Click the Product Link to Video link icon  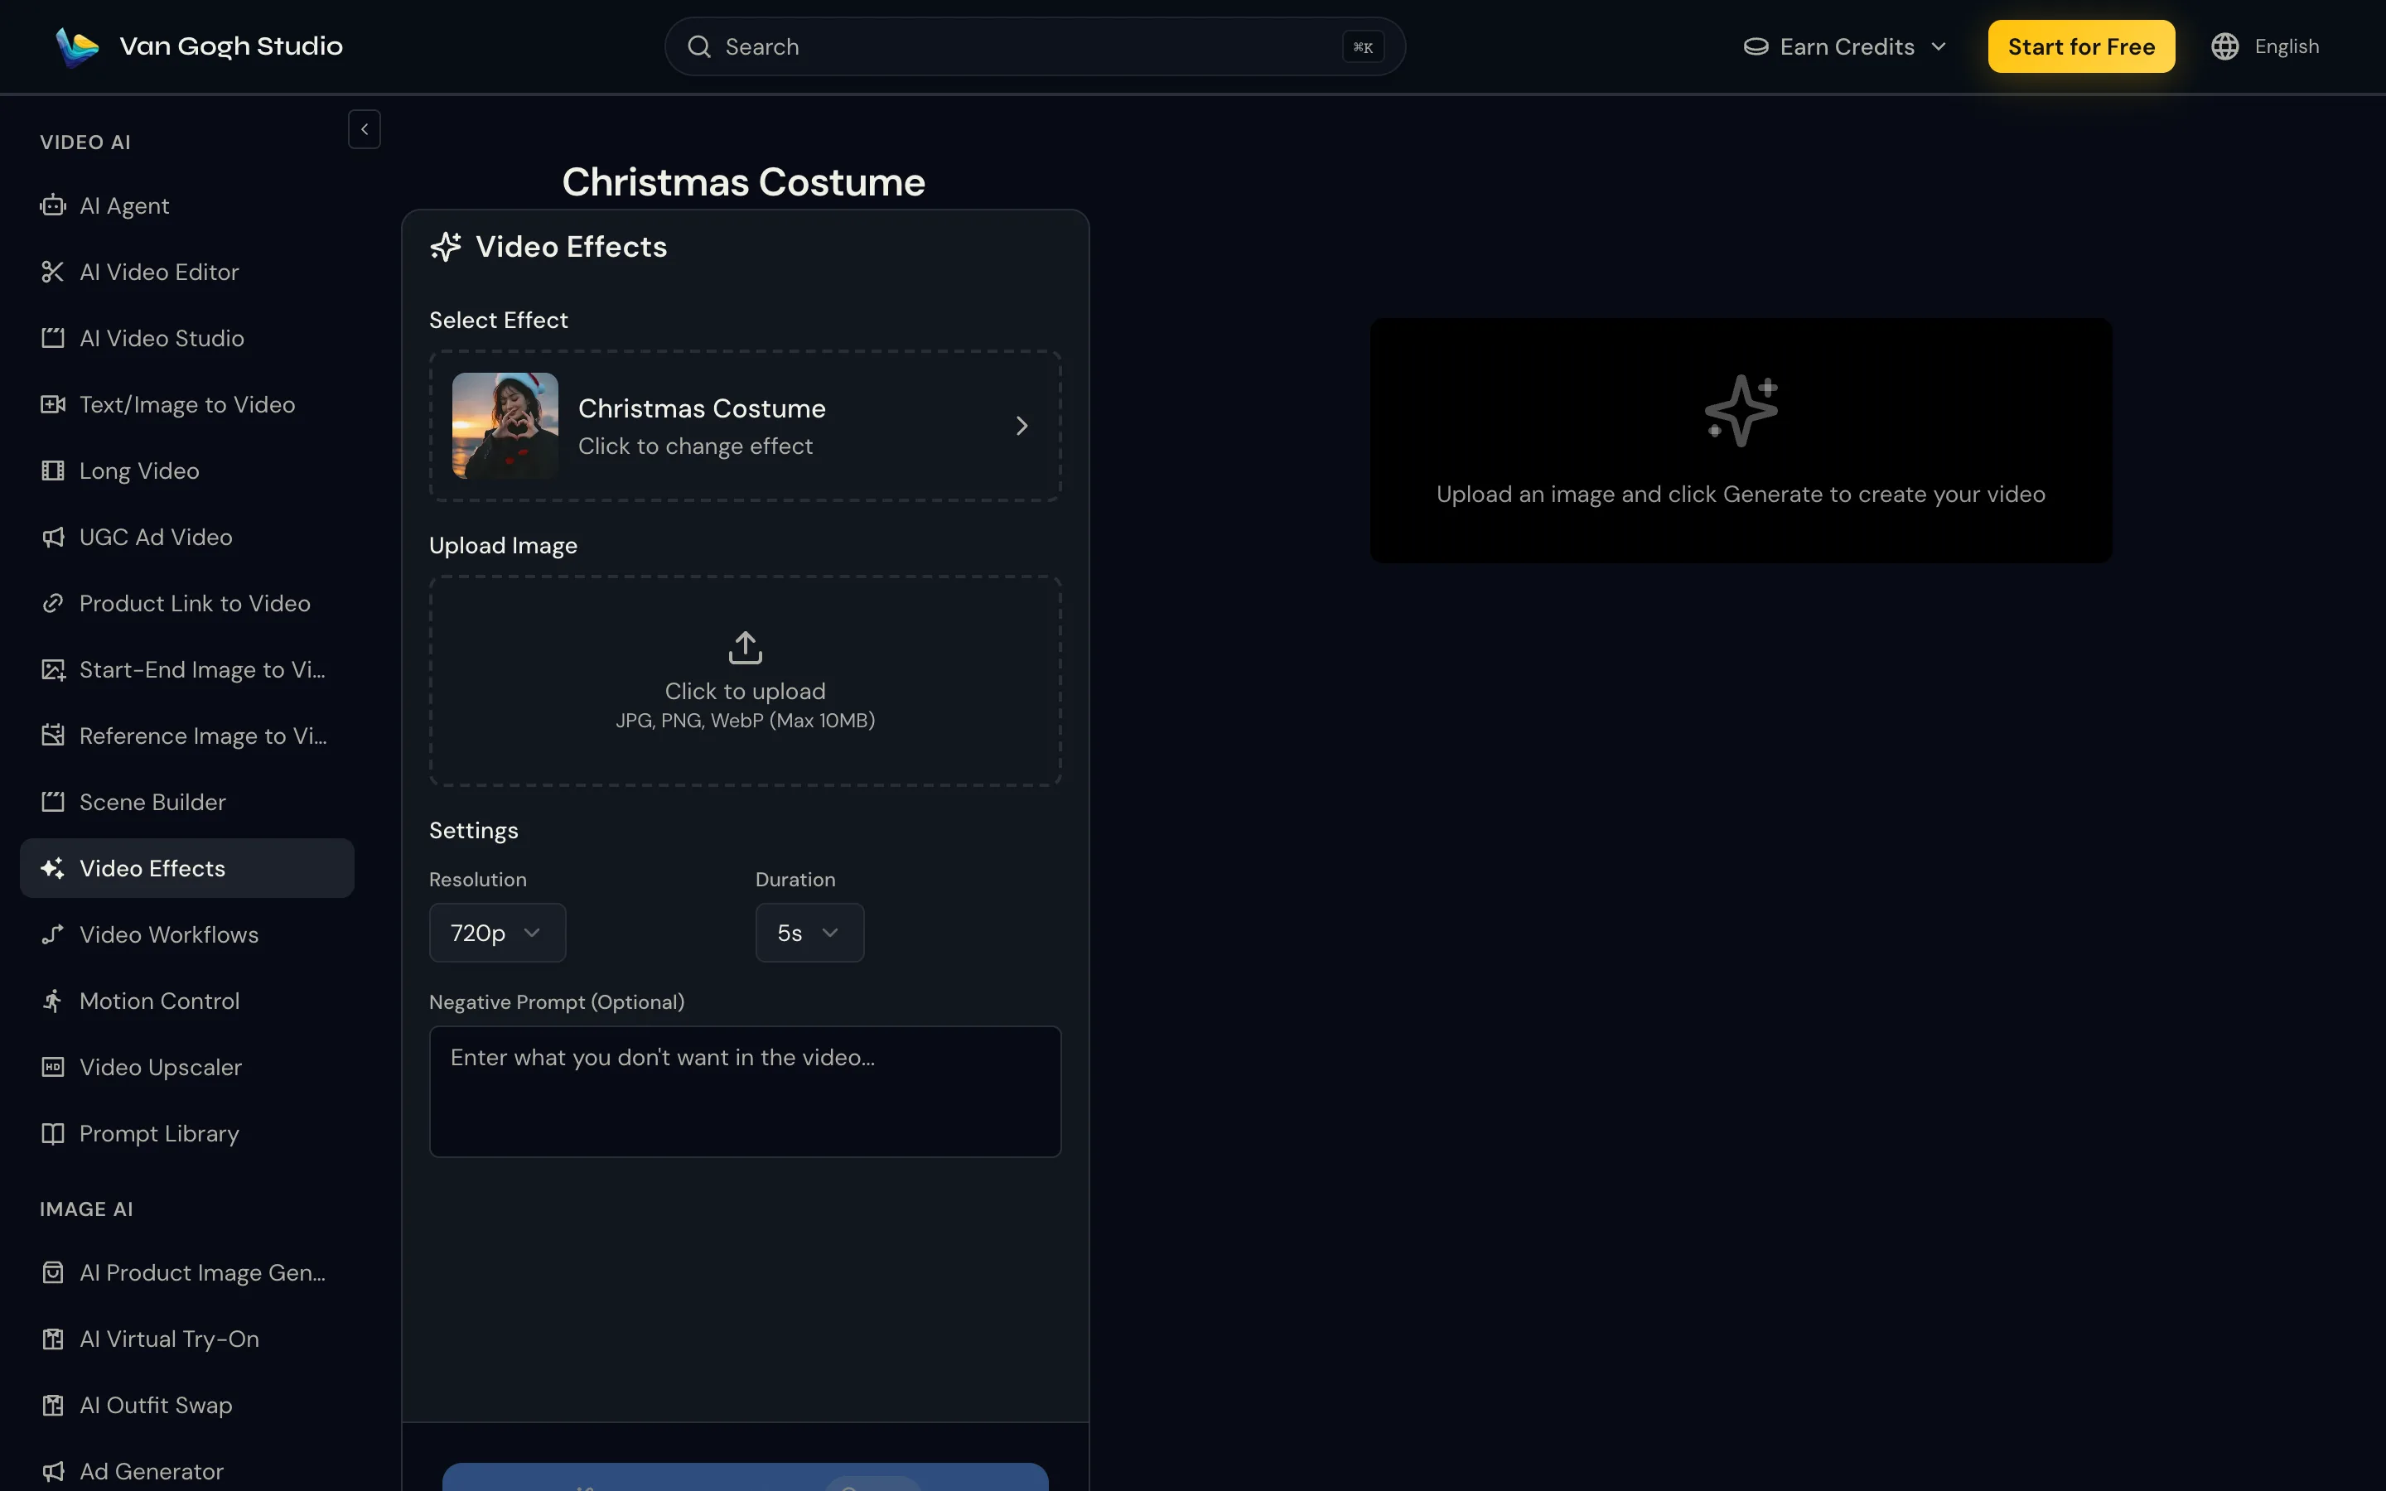[x=52, y=604]
